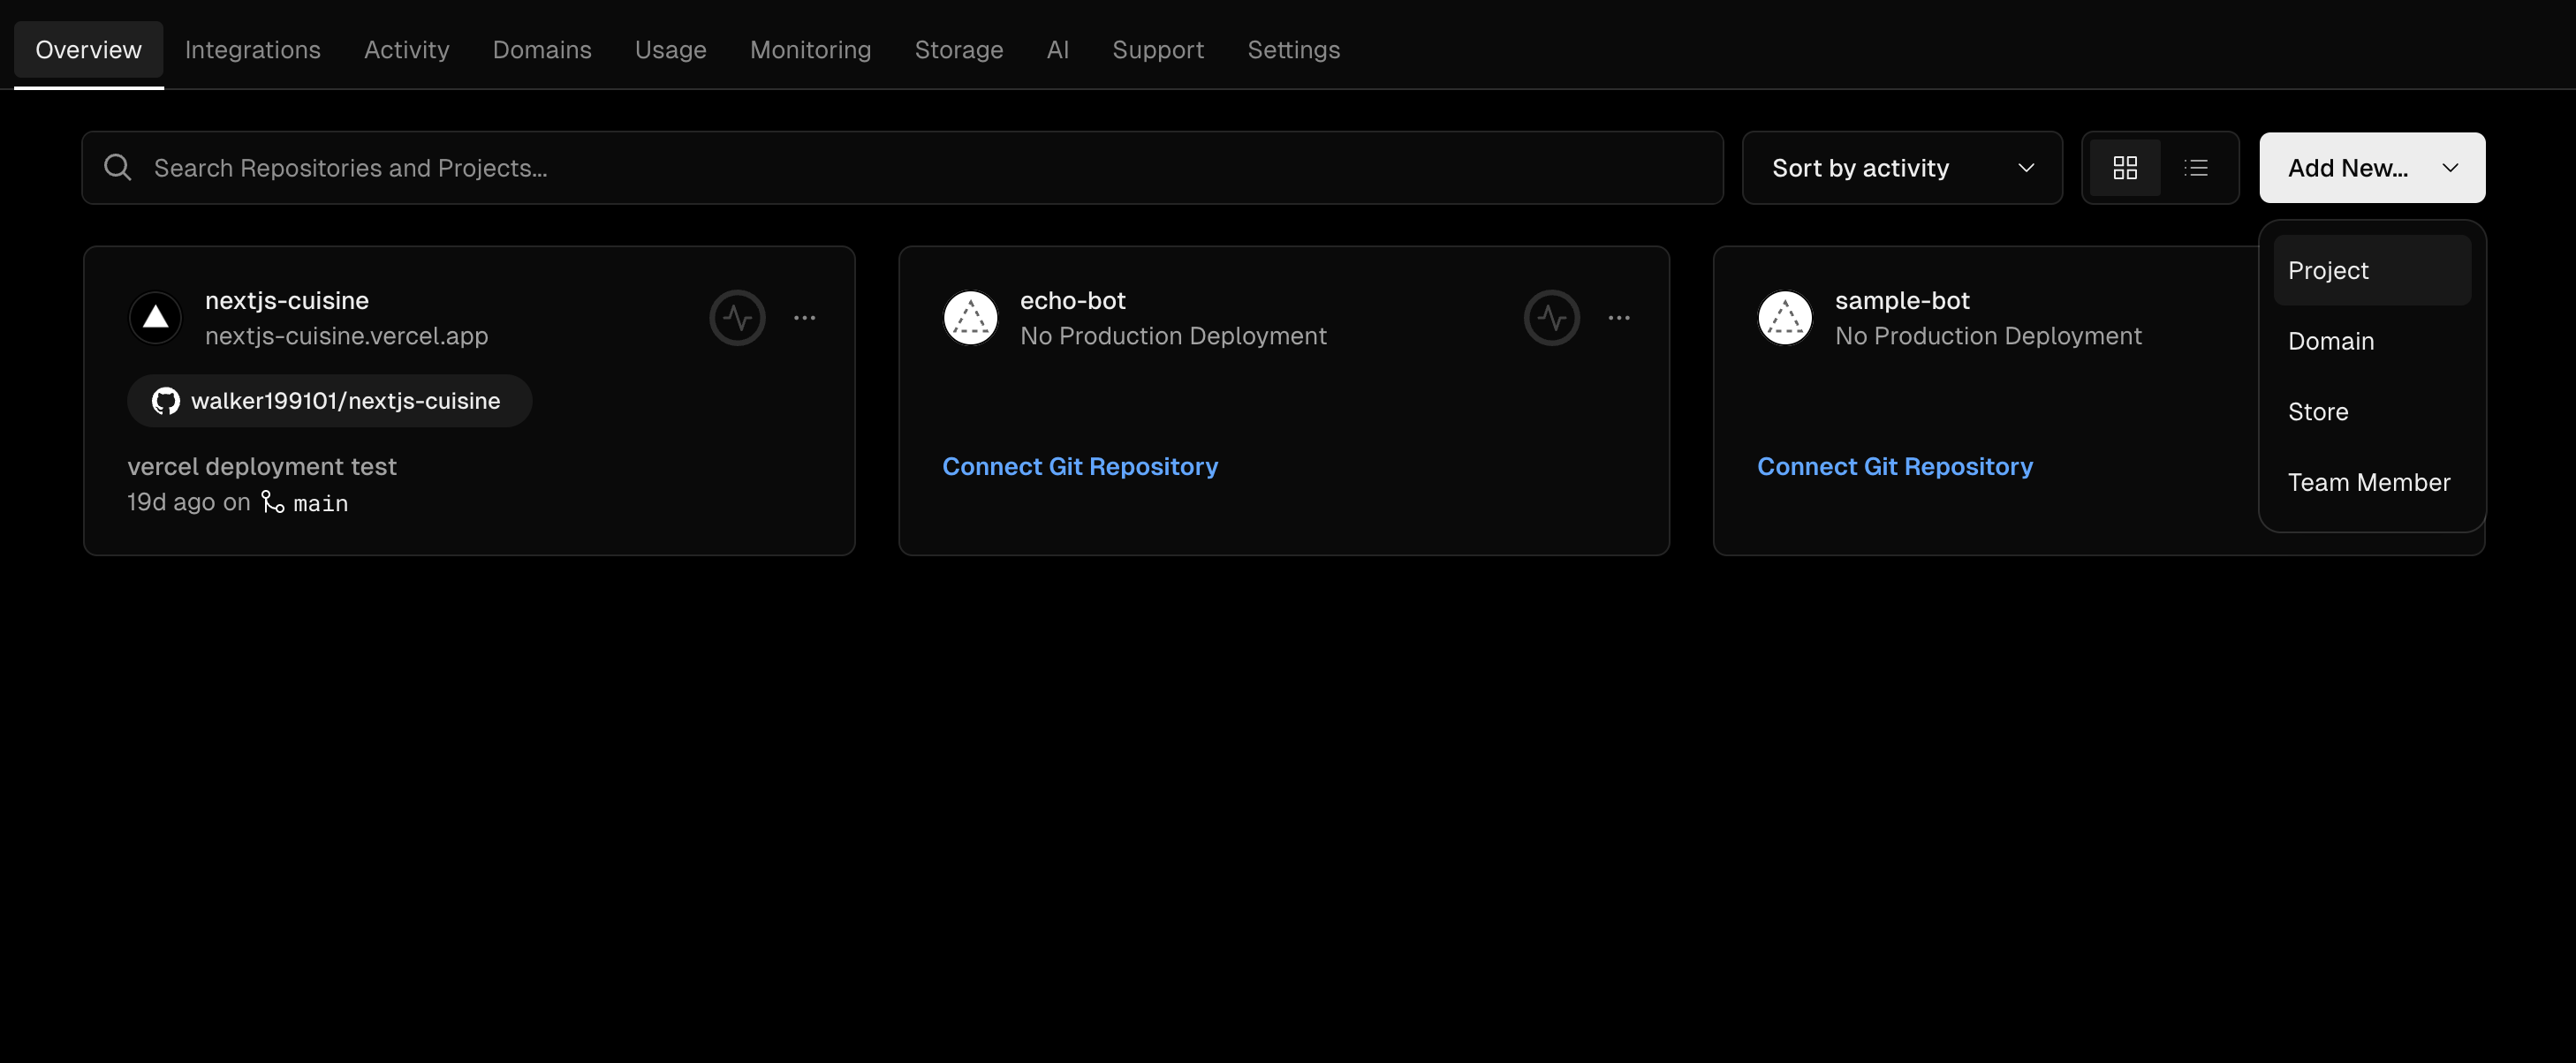Focus the Search Repositories and Projects field
The height and width of the screenshot is (1063, 2576).
point(902,168)
